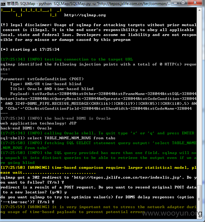
Task: Click 'Type: AND/OR time-based blind' line
Action: 46,84
